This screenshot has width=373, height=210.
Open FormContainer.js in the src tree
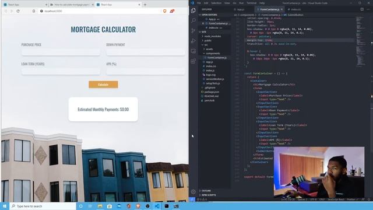217,58
